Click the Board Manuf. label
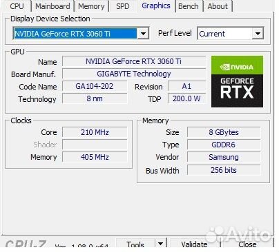 34,74
